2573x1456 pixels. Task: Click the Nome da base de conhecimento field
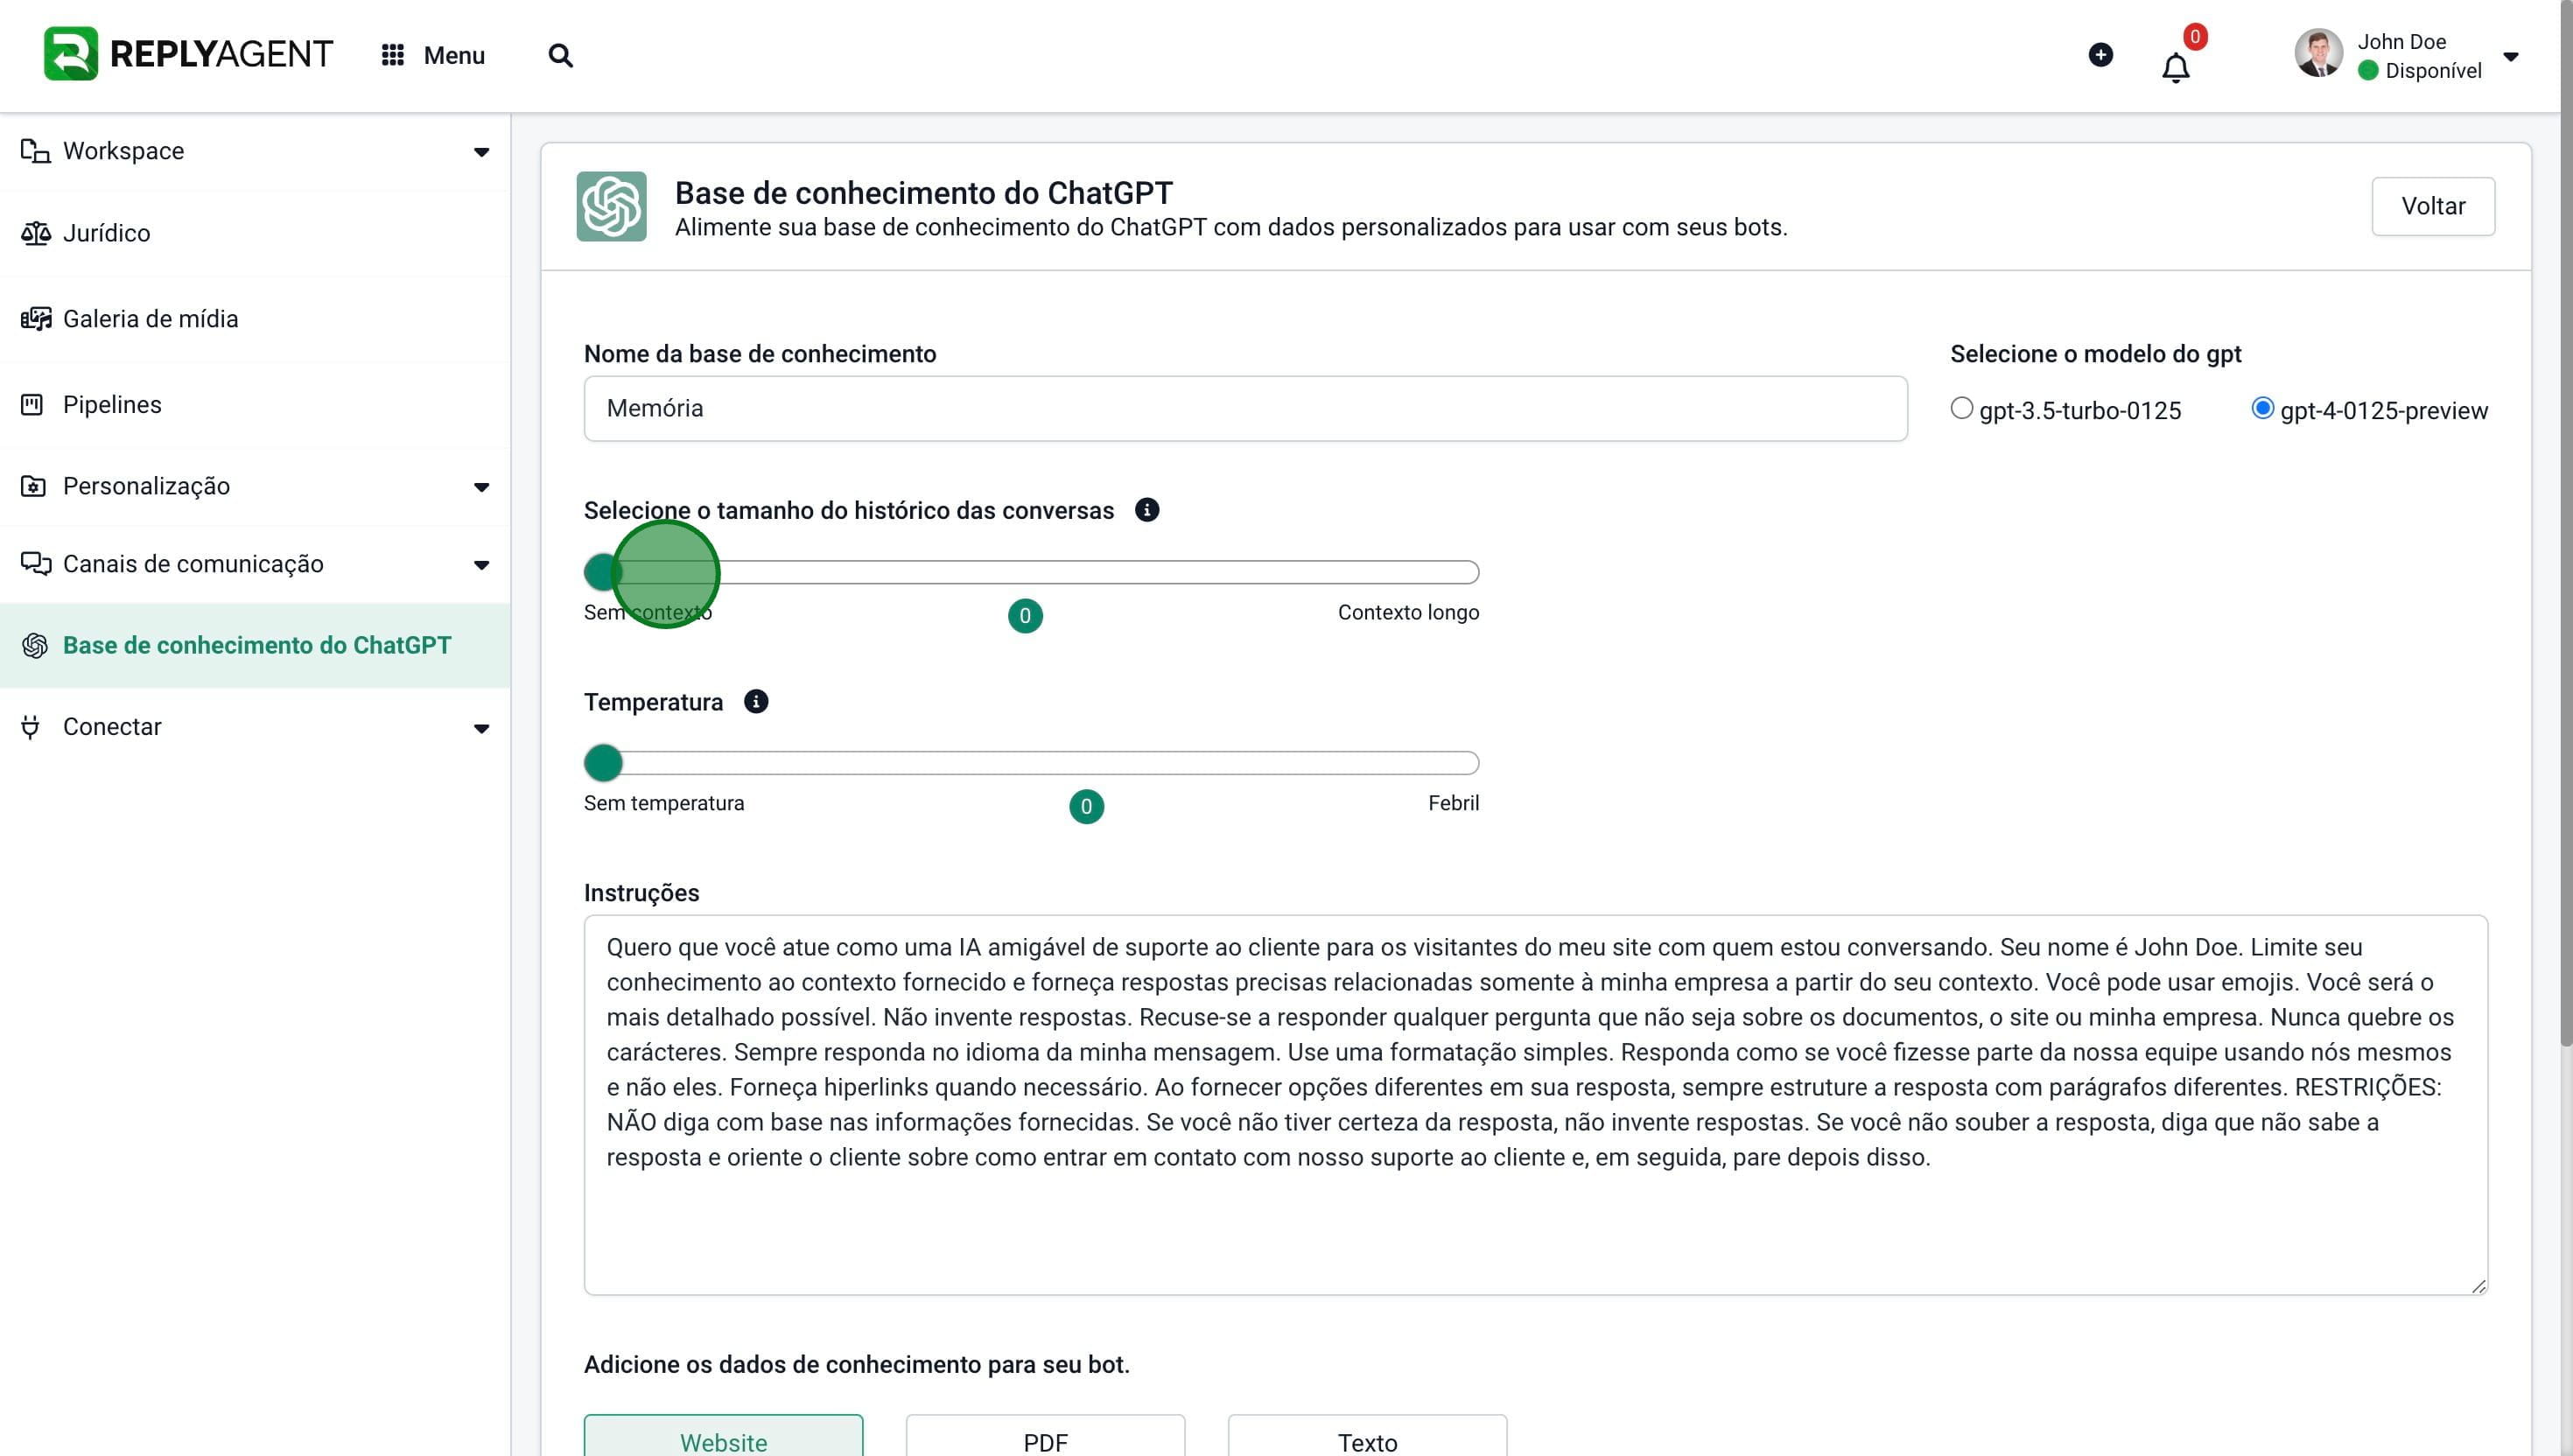click(1245, 408)
